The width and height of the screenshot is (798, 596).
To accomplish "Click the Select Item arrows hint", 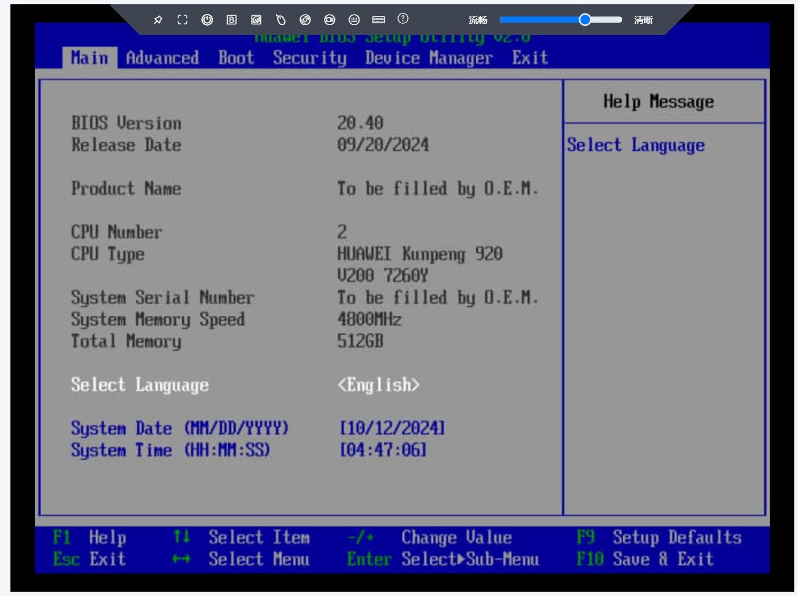I will pos(242,538).
